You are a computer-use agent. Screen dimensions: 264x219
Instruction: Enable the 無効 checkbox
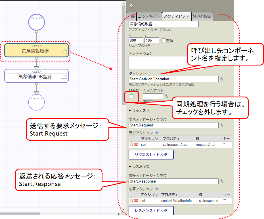(x=163, y=40)
